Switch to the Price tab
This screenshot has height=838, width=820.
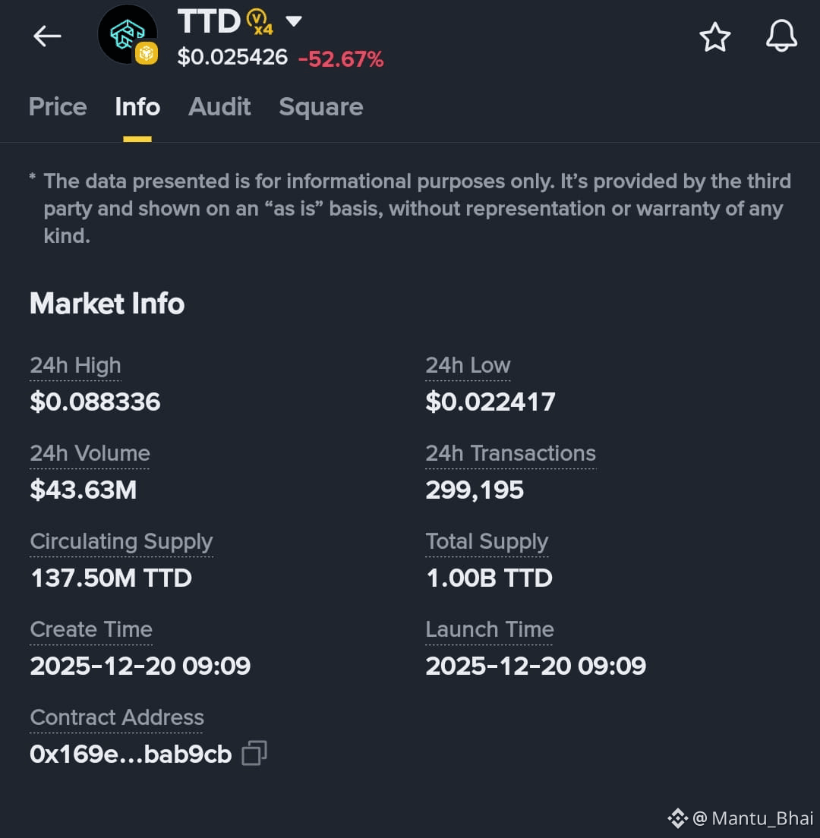58,107
